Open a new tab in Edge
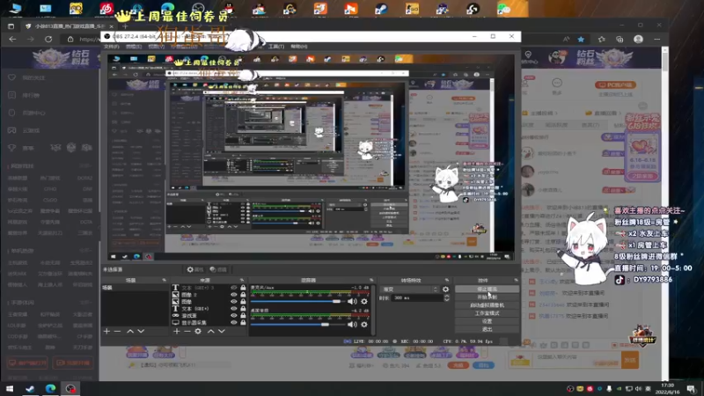The width and height of the screenshot is (704, 396). [125, 26]
